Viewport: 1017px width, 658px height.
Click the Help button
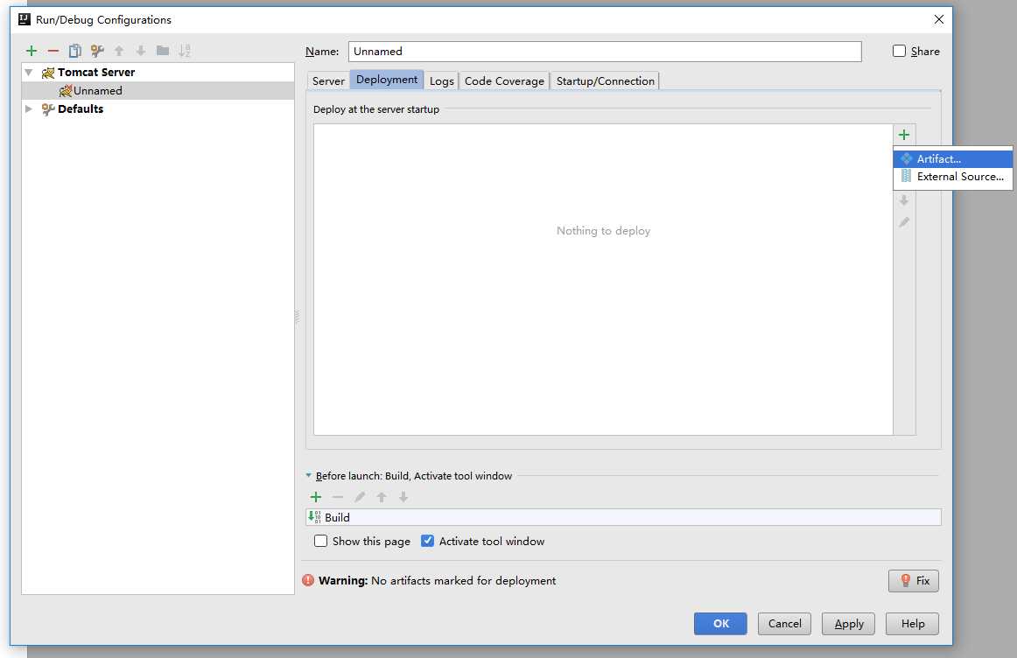913,624
